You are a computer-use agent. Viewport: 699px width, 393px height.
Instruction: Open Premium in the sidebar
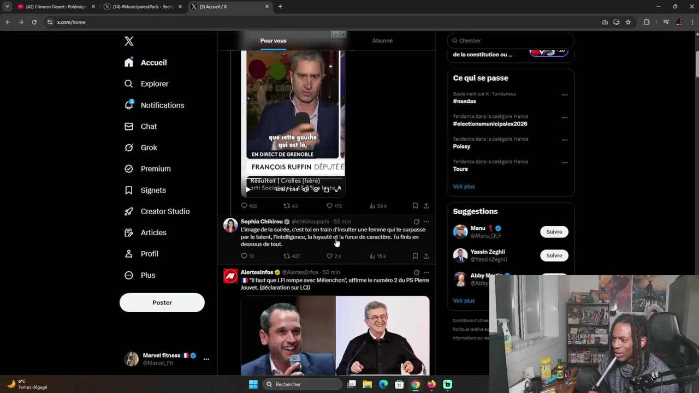pyautogui.click(x=147, y=169)
